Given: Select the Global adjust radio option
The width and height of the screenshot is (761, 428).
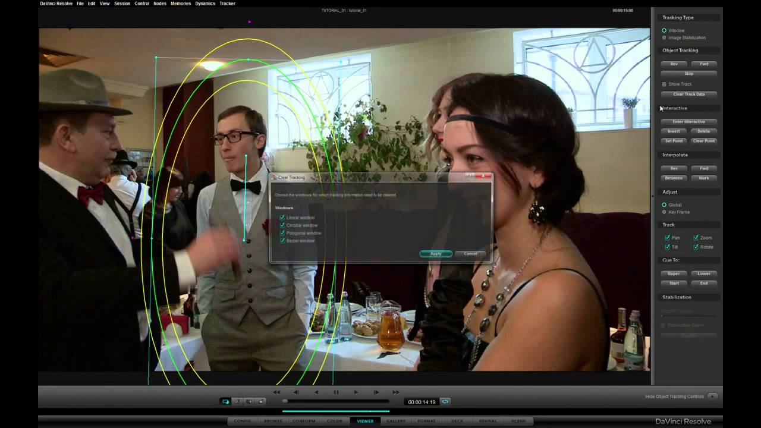Looking at the screenshot, I should [664, 205].
